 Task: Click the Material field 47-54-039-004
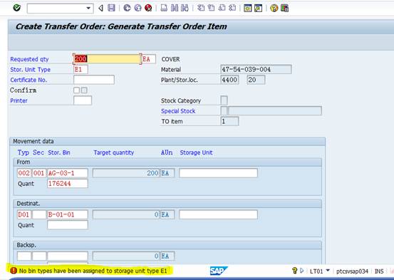coord(256,69)
